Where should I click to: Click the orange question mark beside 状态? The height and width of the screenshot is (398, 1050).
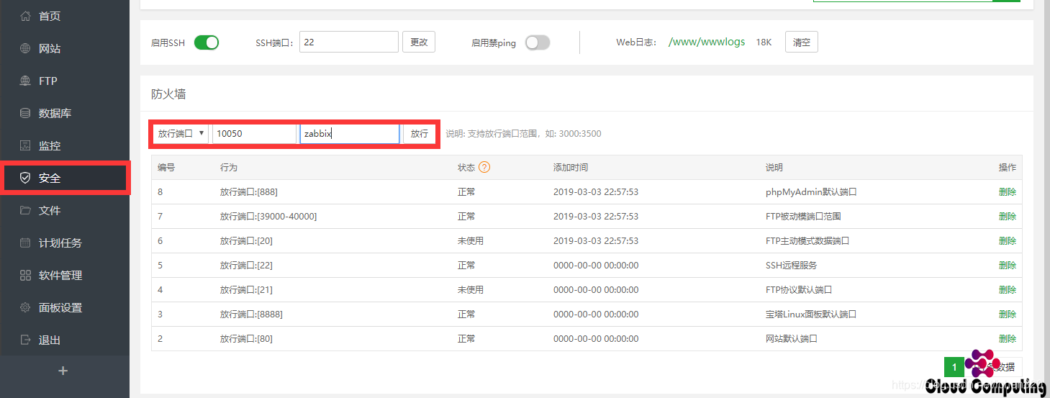click(x=484, y=167)
